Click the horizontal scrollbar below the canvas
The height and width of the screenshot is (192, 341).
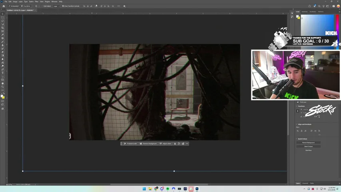click(159, 184)
